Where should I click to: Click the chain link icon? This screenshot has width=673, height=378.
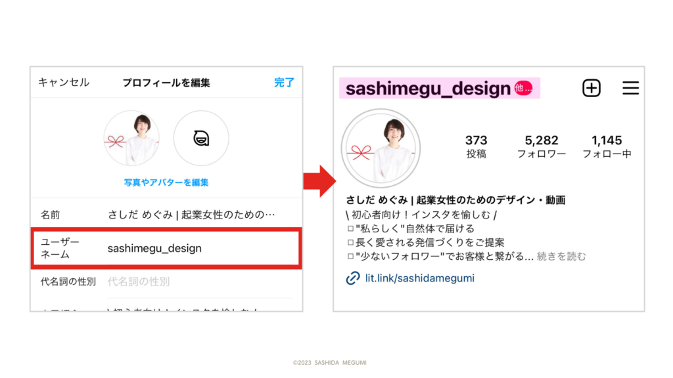click(x=353, y=278)
